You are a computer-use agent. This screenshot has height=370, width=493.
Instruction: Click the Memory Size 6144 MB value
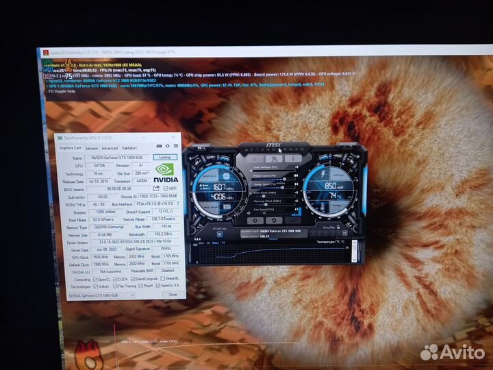coord(103,235)
